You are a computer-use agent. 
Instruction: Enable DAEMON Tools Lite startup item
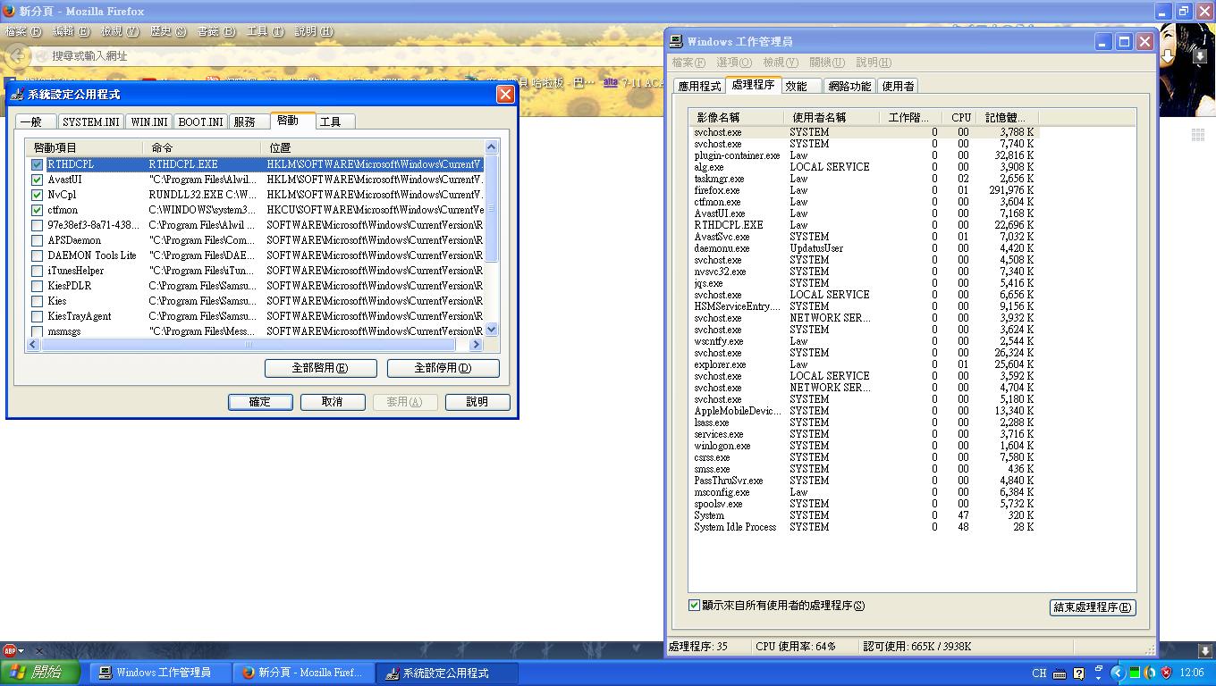point(37,255)
